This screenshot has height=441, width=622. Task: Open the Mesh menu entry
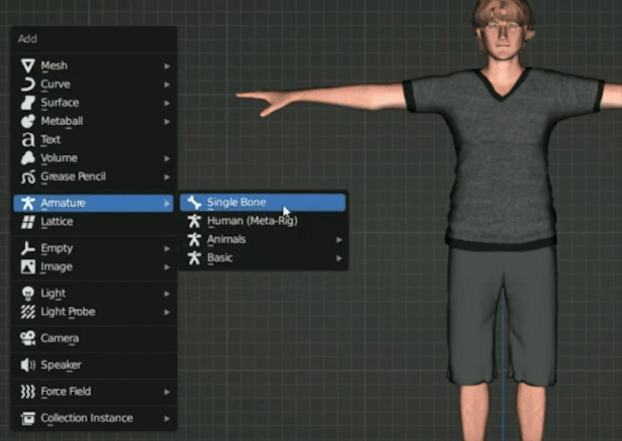tap(93, 65)
